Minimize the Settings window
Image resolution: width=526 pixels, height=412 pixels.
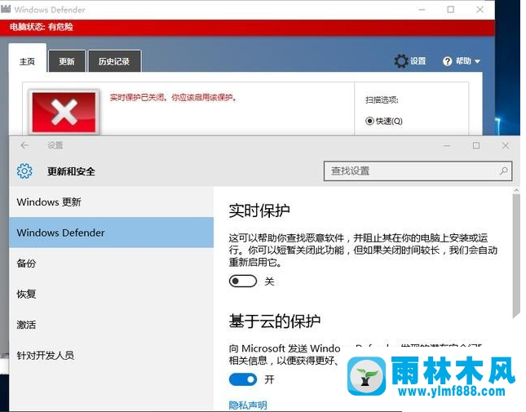pyautogui.click(x=447, y=145)
